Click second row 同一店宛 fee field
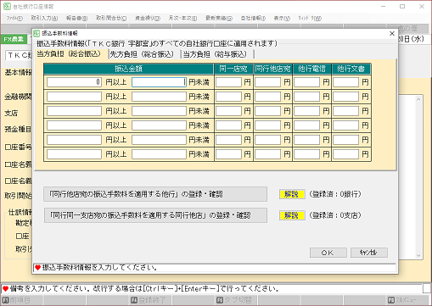Image resolution: width=432 pixels, height=306 pixels. (228, 97)
